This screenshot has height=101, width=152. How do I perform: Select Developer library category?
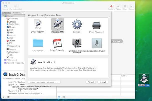[x=13, y=52]
